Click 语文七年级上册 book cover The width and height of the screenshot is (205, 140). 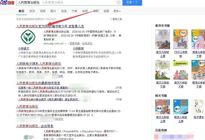click(x=162, y=107)
